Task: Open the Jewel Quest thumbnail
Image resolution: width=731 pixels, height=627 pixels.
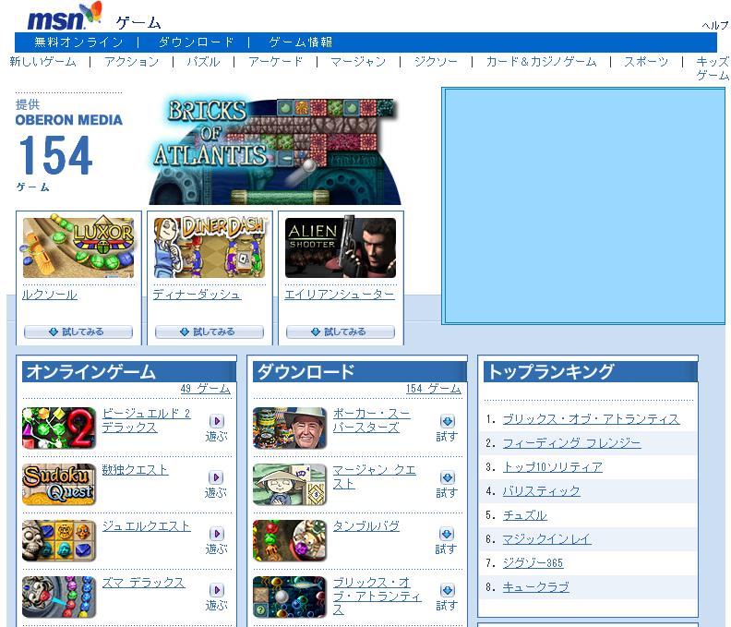Action: [59, 541]
